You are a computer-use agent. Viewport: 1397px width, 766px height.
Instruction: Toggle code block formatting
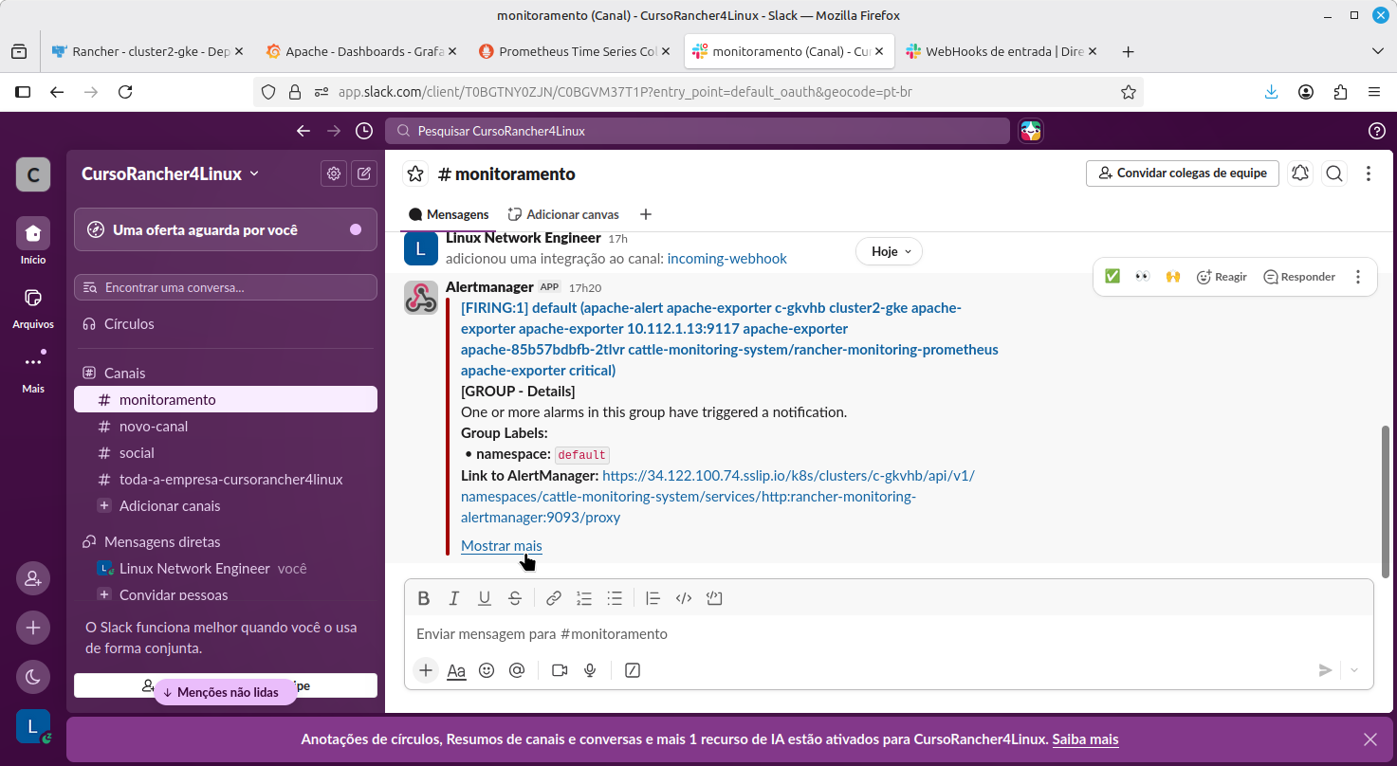point(714,598)
